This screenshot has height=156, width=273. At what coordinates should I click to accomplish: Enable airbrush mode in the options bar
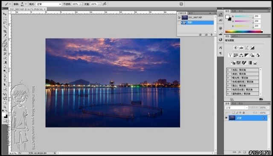click(105, 4)
